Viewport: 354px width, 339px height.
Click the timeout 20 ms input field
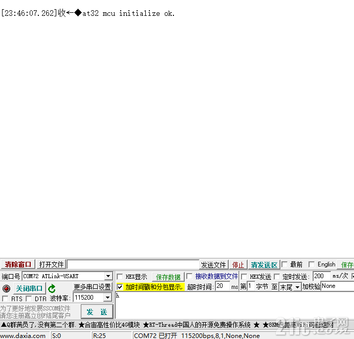[x=223, y=286]
